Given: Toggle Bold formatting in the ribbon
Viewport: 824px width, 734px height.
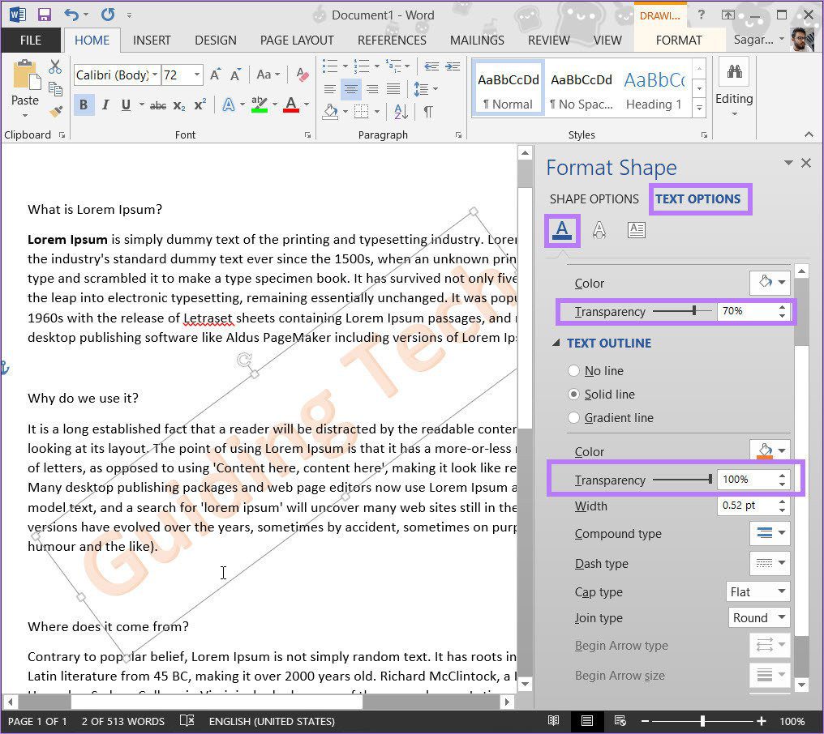Looking at the screenshot, I should pyautogui.click(x=84, y=105).
